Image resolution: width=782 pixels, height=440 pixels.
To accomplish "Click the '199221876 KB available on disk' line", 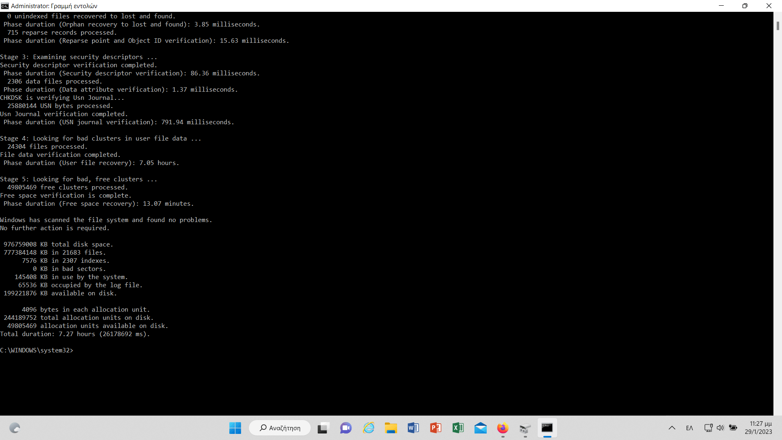I will [x=60, y=293].
